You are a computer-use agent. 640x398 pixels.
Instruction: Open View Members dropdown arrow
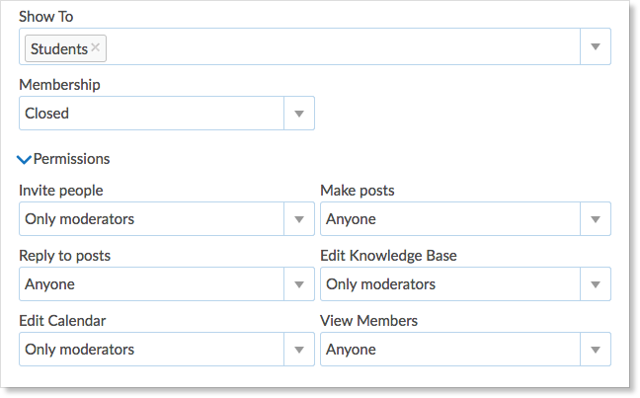[x=595, y=350]
